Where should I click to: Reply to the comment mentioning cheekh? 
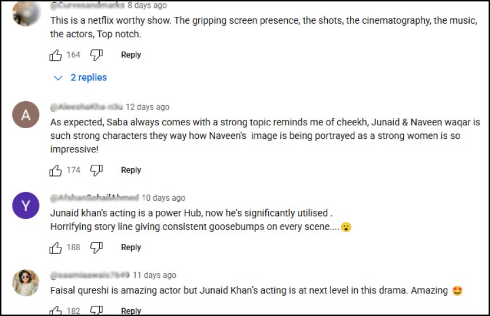(x=131, y=170)
